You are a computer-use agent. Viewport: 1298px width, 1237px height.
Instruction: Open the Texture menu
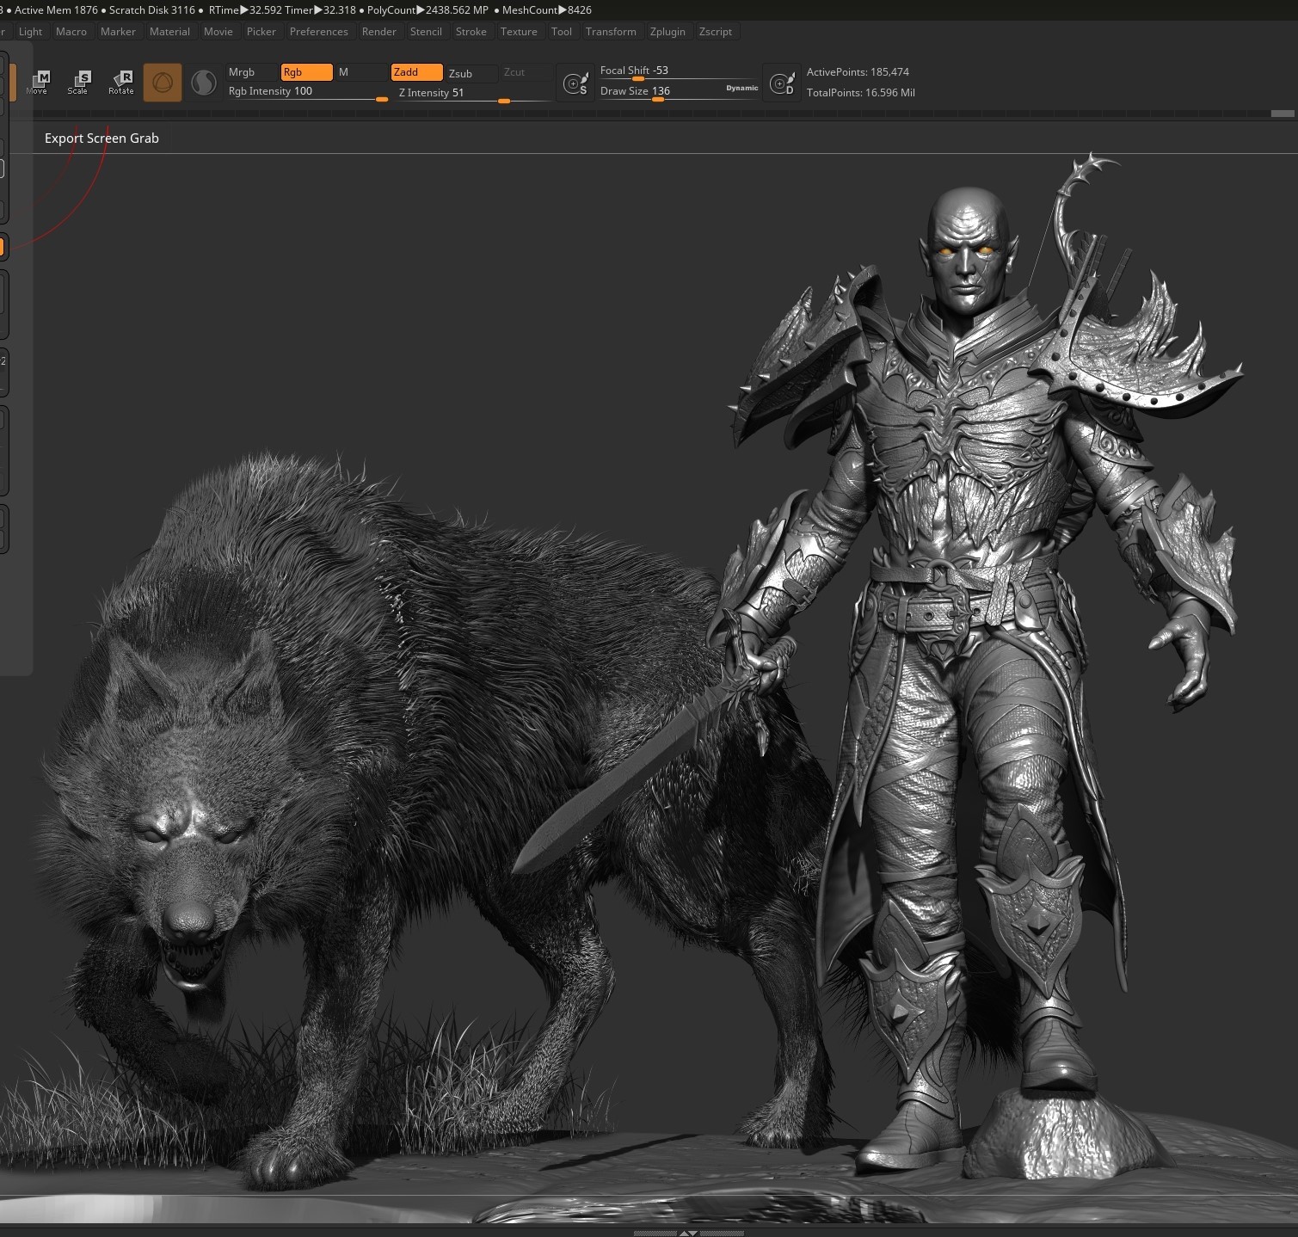[519, 31]
